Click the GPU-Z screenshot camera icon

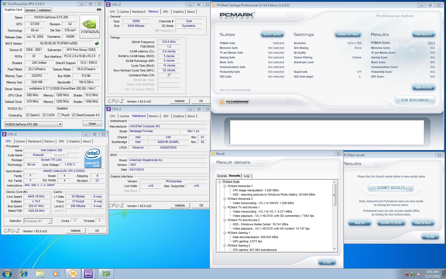click(x=99, y=10)
